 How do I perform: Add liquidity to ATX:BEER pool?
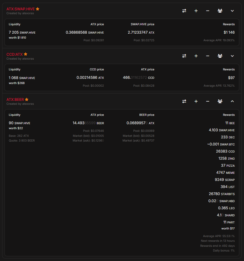coord(196,101)
